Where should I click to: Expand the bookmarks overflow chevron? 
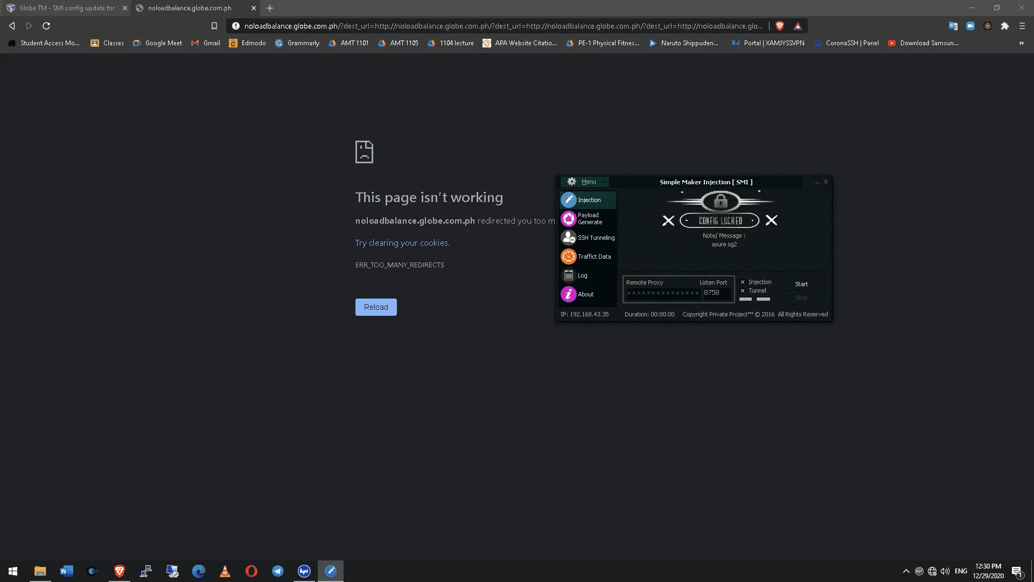tap(1021, 43)
